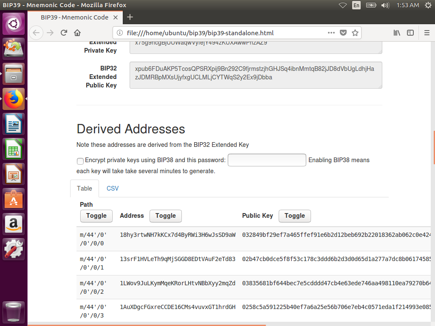
Task: Open the keyboard language En indicator
Action: tap(356, 5)
